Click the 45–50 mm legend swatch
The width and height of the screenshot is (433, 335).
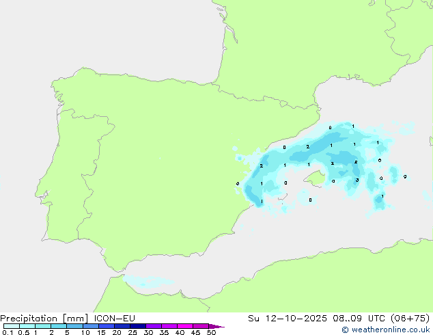click(201, 326)
